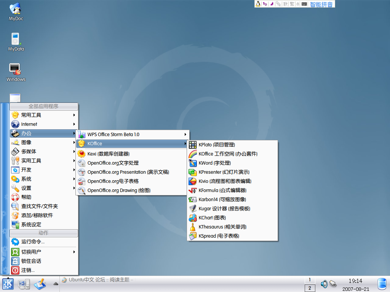Click Ubuntu中文论坛 taskbar window button

tap(98, 280)
